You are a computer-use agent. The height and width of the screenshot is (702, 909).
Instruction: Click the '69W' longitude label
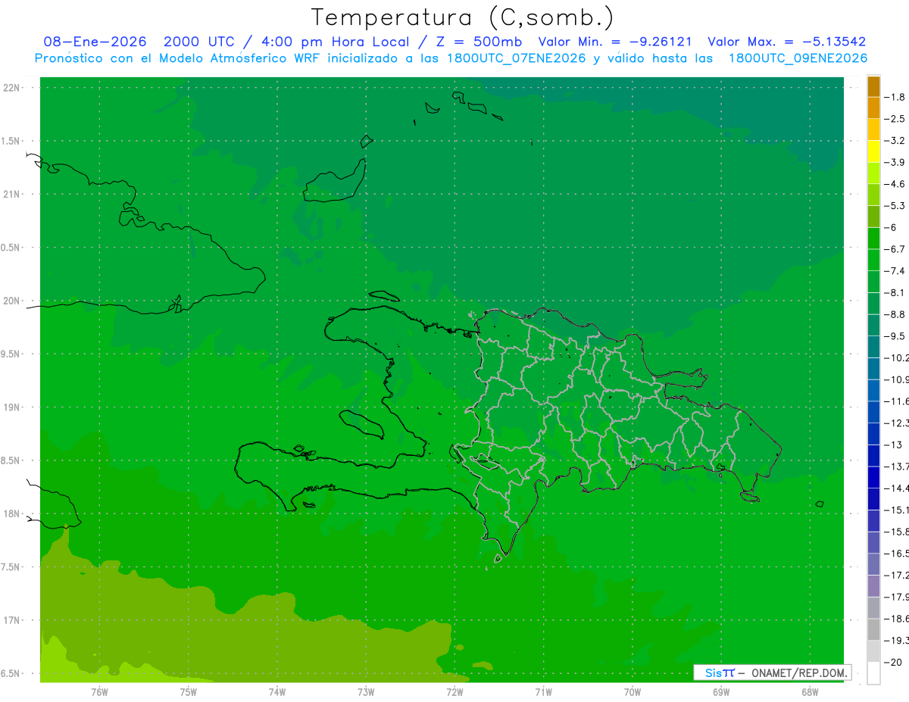click(x=721, y=692)
